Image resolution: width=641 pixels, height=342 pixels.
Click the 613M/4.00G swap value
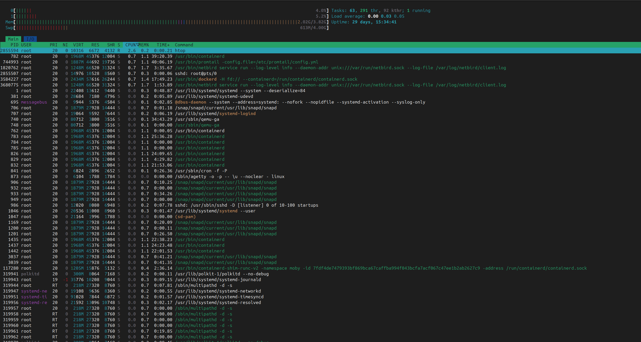(313, 28)
